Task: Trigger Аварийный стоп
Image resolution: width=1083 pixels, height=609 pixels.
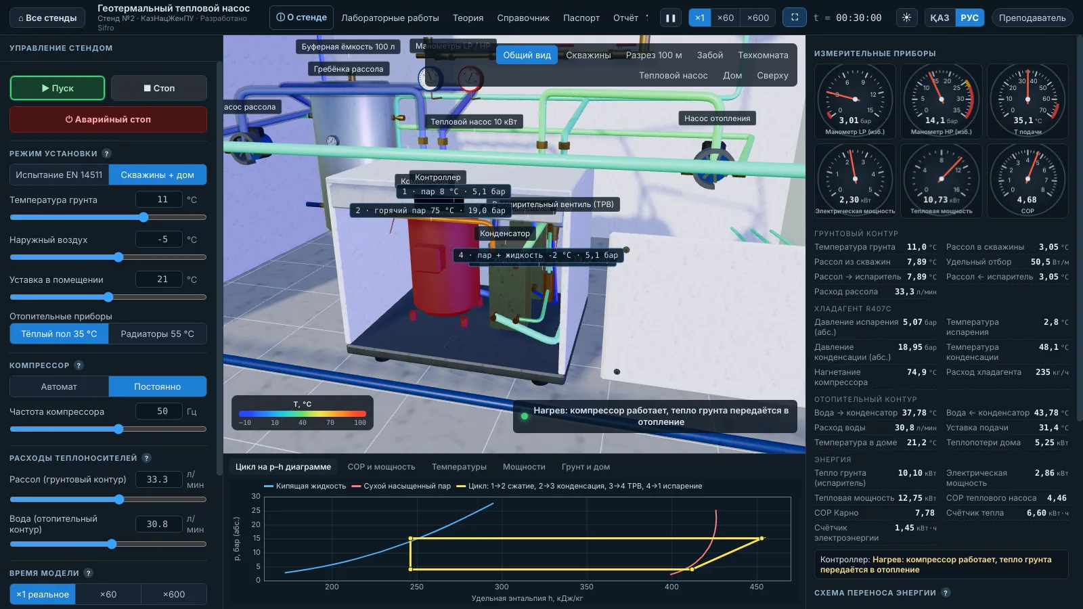Action: pos(108,119)
